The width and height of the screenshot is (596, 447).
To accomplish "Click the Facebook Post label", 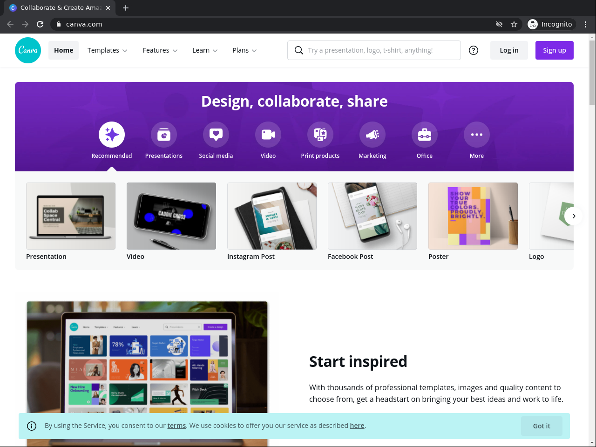I will 351,257.
